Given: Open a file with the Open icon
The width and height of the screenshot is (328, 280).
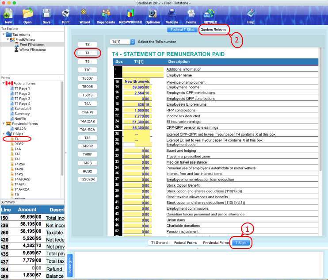Looking at the screenshot, I should pyautogui.click(x=27, y=16).
